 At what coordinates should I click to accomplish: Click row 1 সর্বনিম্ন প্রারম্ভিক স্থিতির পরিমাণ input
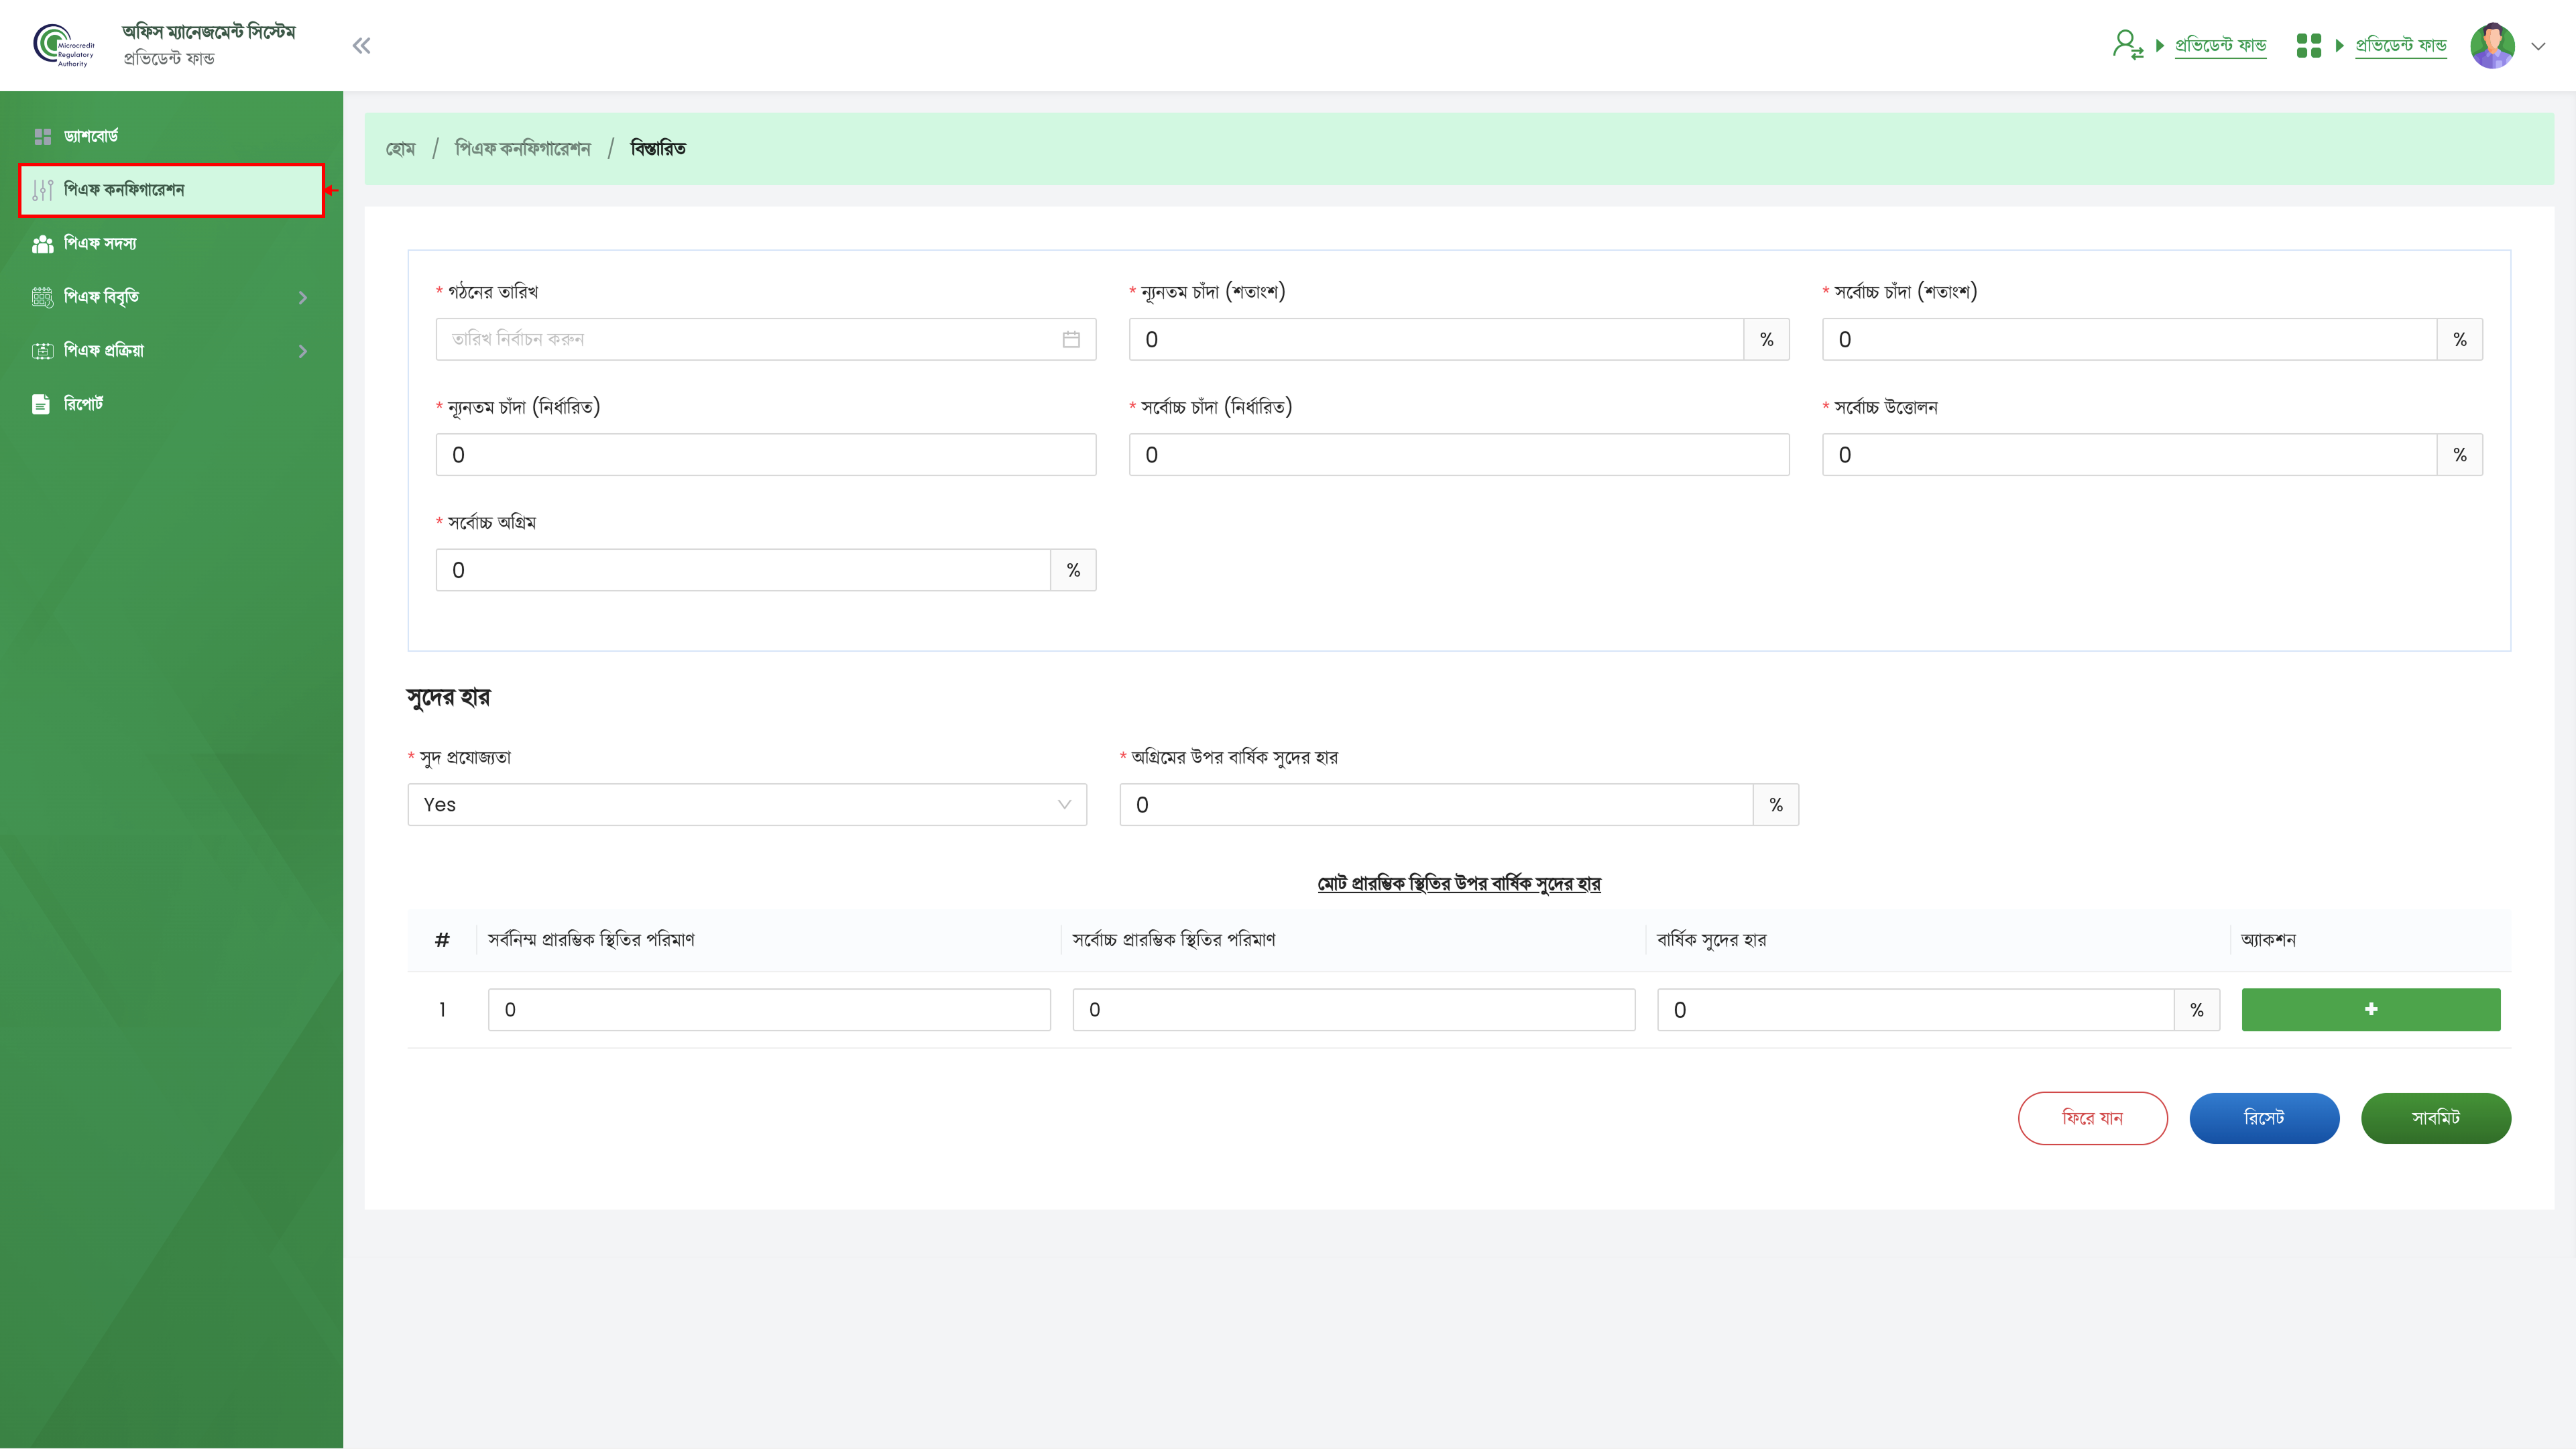(x=769, y=1010)
